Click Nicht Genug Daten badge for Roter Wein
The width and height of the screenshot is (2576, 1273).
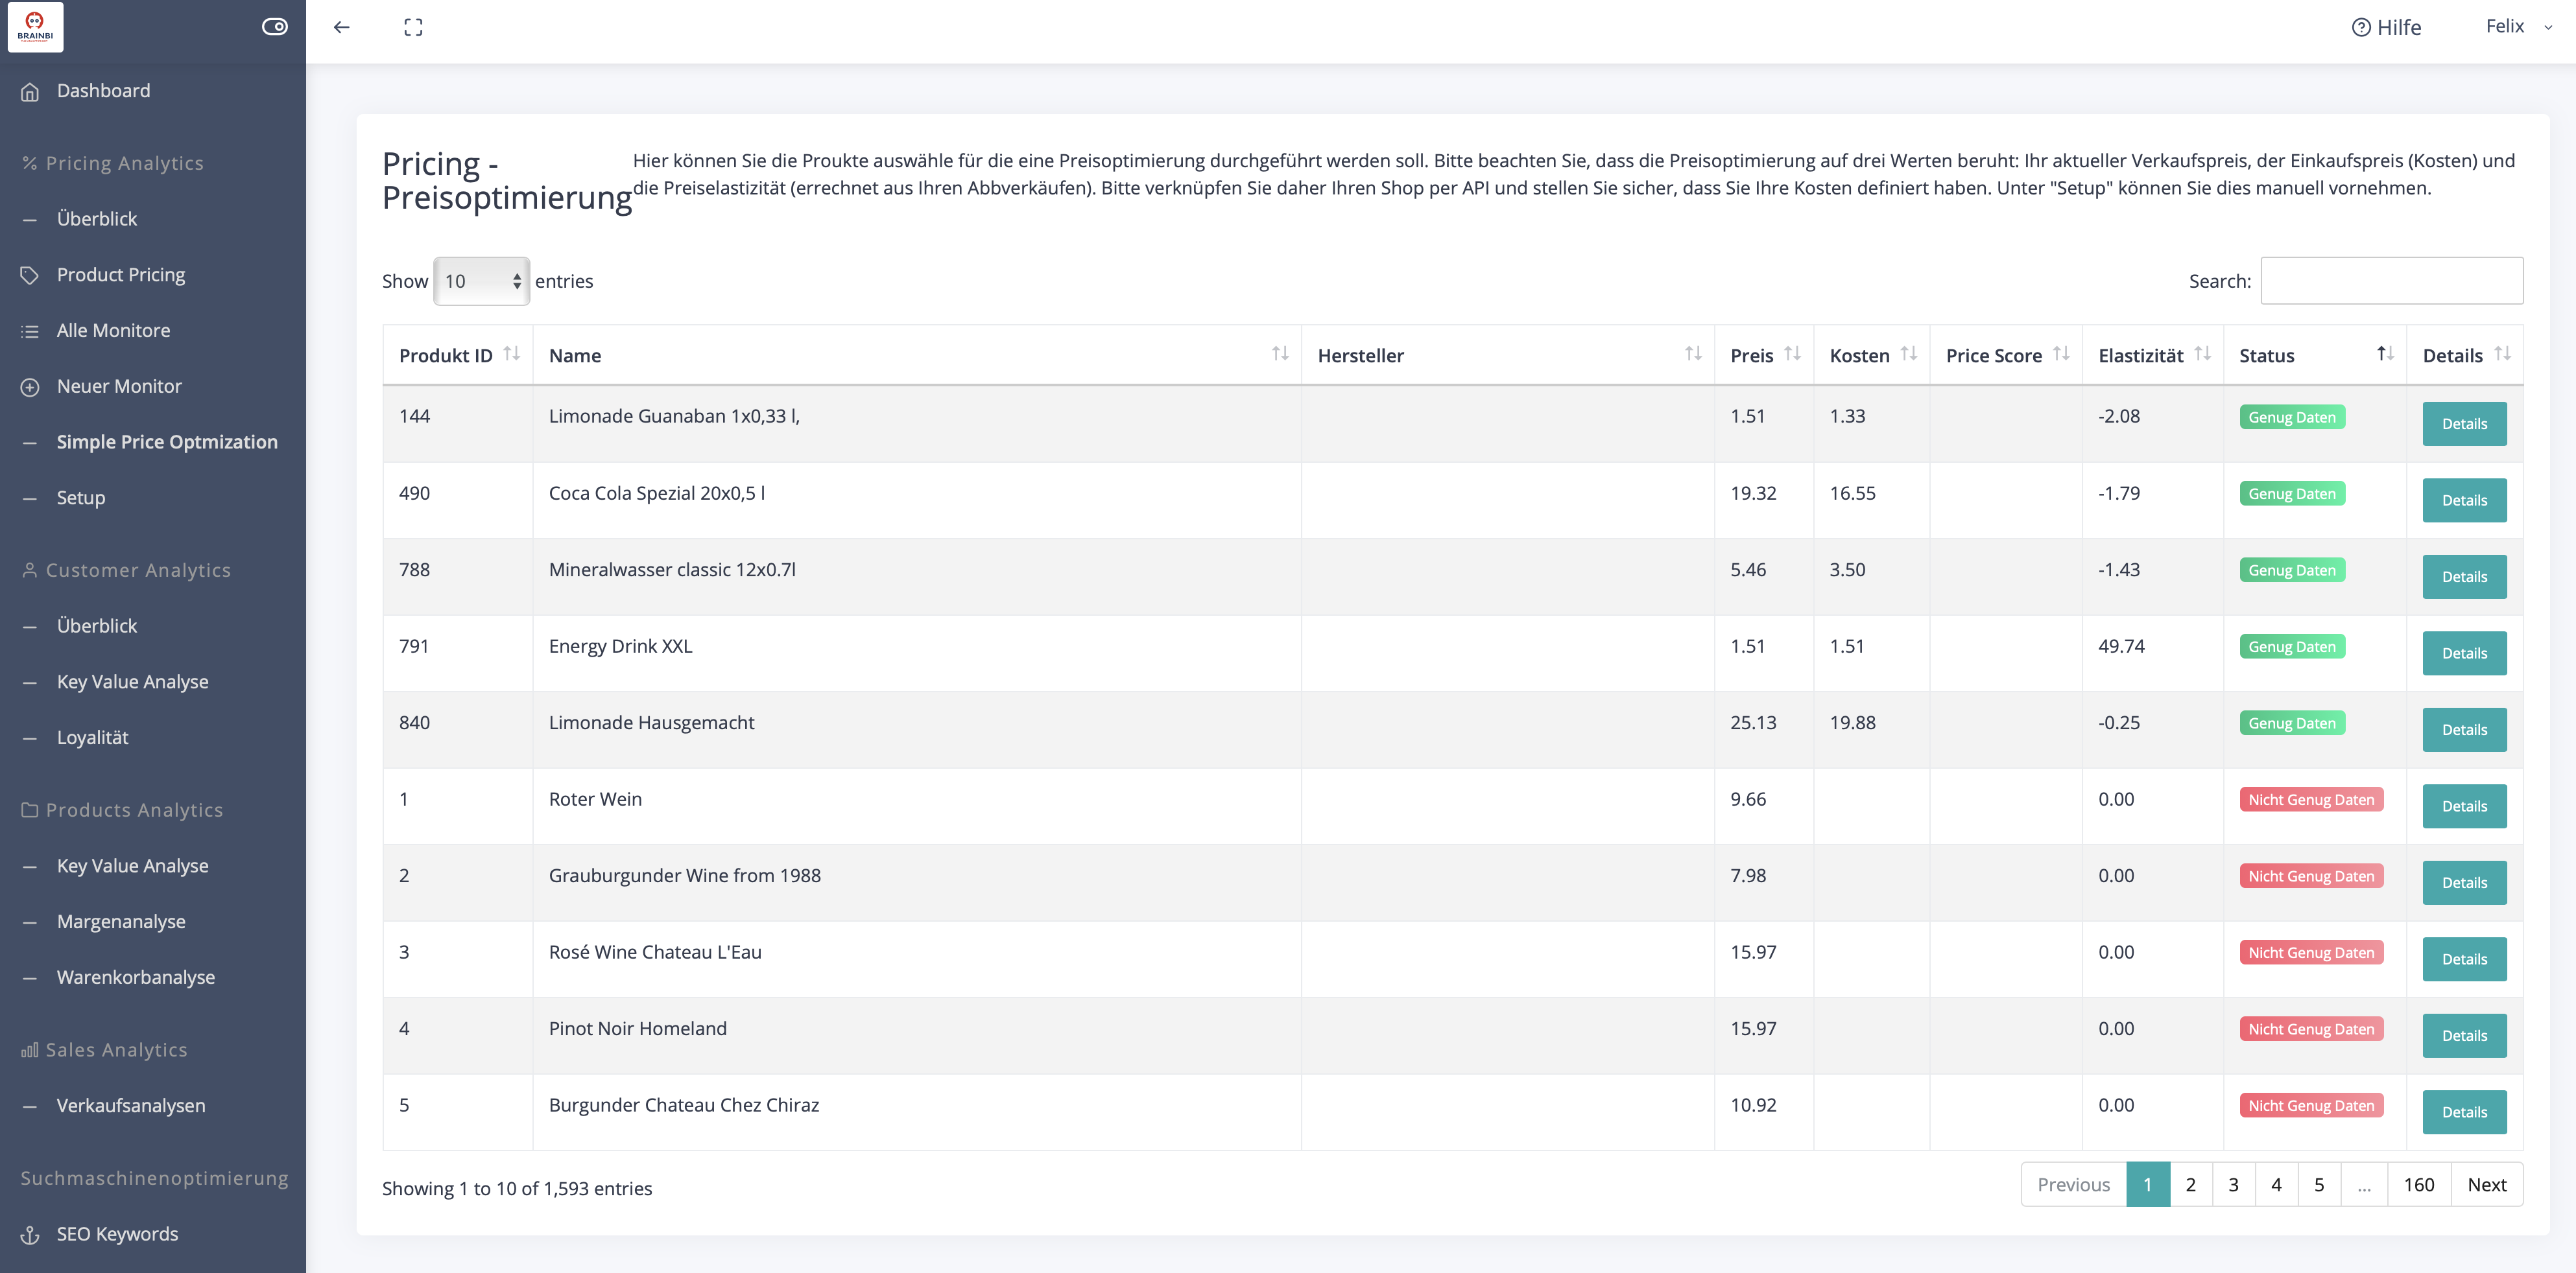click(x=2311, y=799)
